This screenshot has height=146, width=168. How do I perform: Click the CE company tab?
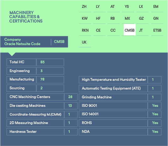[x=99, y=30]
